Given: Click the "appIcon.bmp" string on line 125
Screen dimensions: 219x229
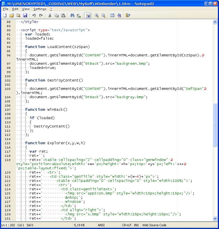Looking at the screenshot, I should coord(101,193).
